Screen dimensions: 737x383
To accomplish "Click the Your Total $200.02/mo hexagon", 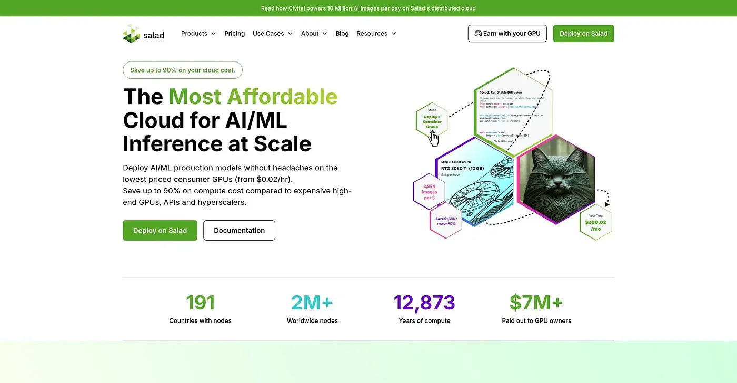I will point(596,222).
